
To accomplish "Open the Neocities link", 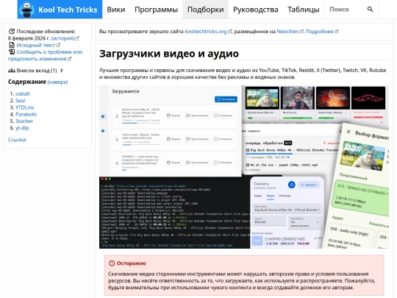I will (x=287, y=32).
